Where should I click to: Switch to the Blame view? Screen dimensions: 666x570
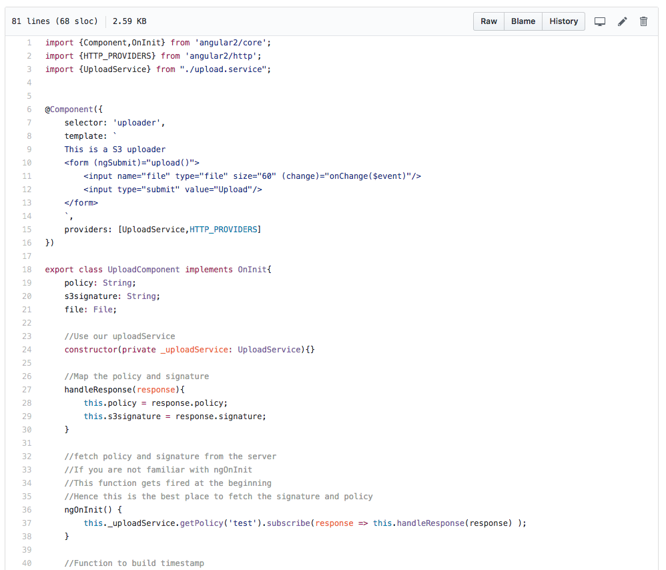[523, 21]
